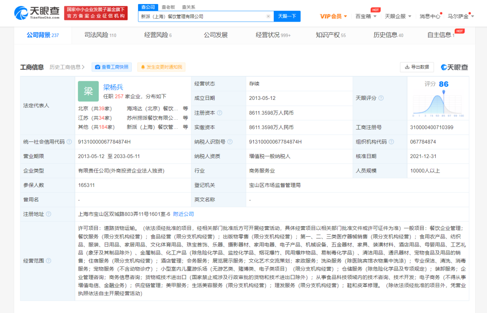Click the HOT badge over 百宝箱
The width and height of the screenshot is (487, 313).
click(376, 10)
